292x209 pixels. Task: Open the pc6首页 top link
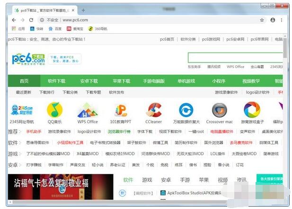click(167, 39)
